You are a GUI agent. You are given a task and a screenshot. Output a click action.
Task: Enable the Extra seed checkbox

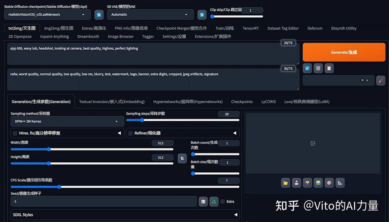222,201
